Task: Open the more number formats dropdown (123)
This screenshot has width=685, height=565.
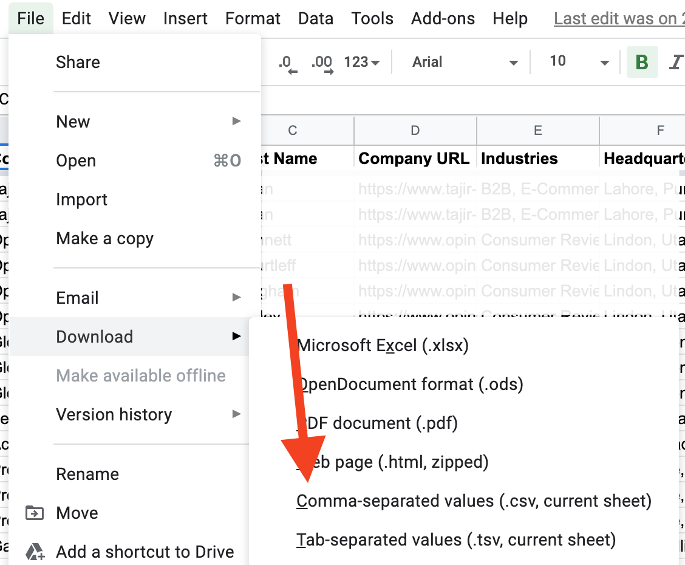Action: (362, 63)
